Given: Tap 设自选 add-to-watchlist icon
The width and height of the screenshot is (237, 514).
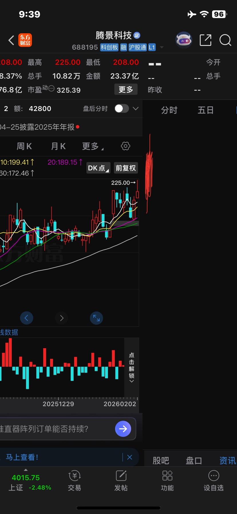Looking at the screenshot, I should point(214,481).
